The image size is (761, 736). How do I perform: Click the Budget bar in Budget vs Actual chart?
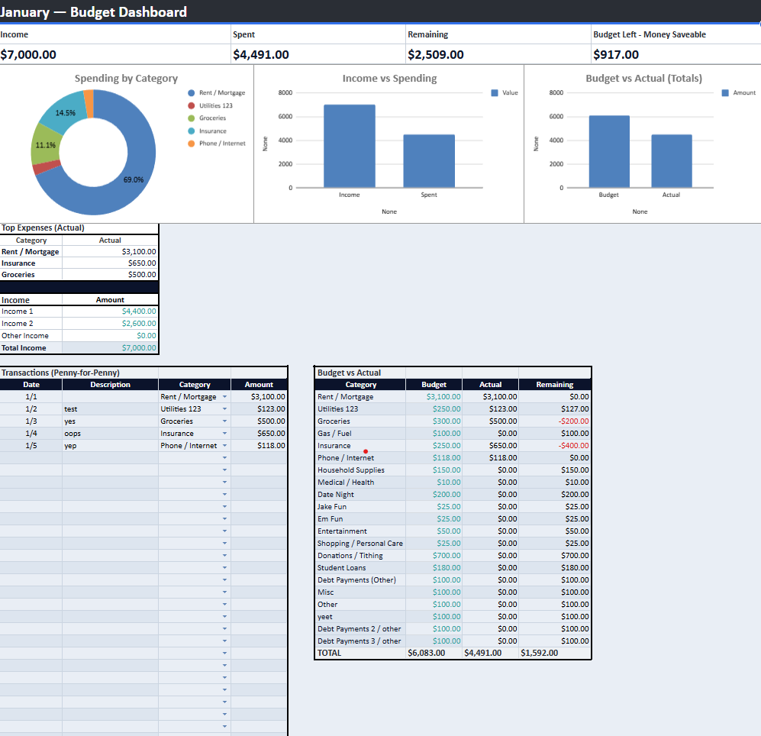point(609,151)
